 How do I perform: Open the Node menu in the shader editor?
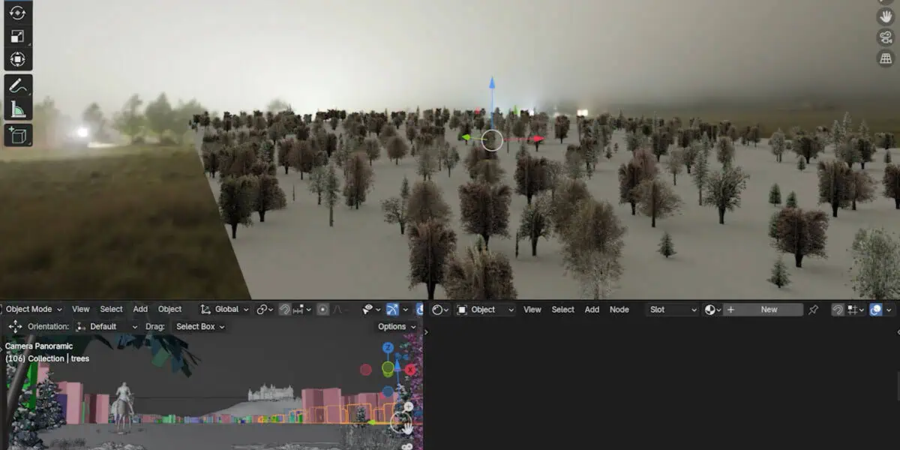[619, 310]
